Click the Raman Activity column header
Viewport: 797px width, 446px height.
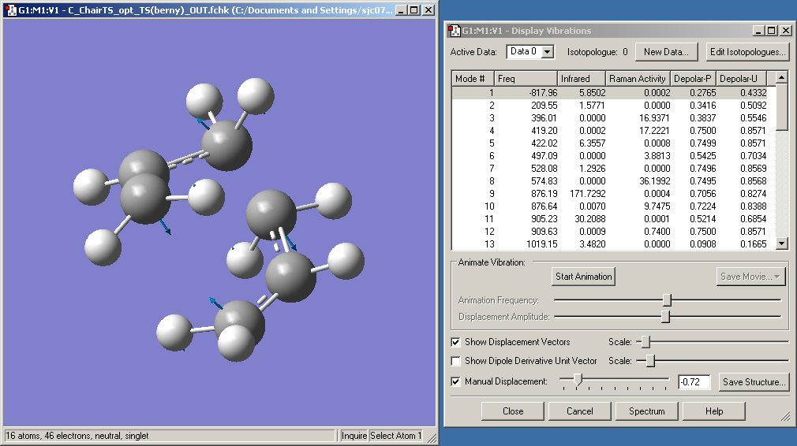click(637, 79)
